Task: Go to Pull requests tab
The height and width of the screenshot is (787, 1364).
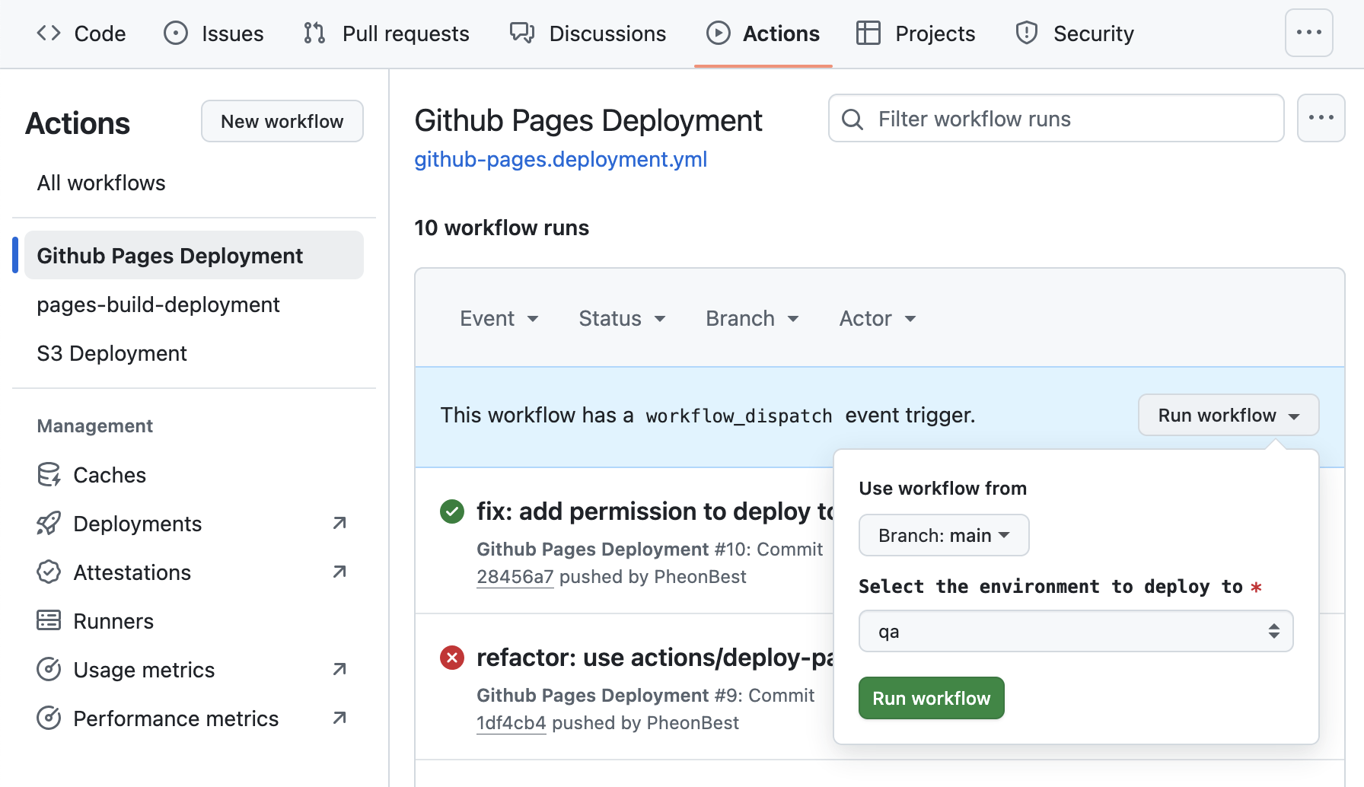Action: [386, 33]
